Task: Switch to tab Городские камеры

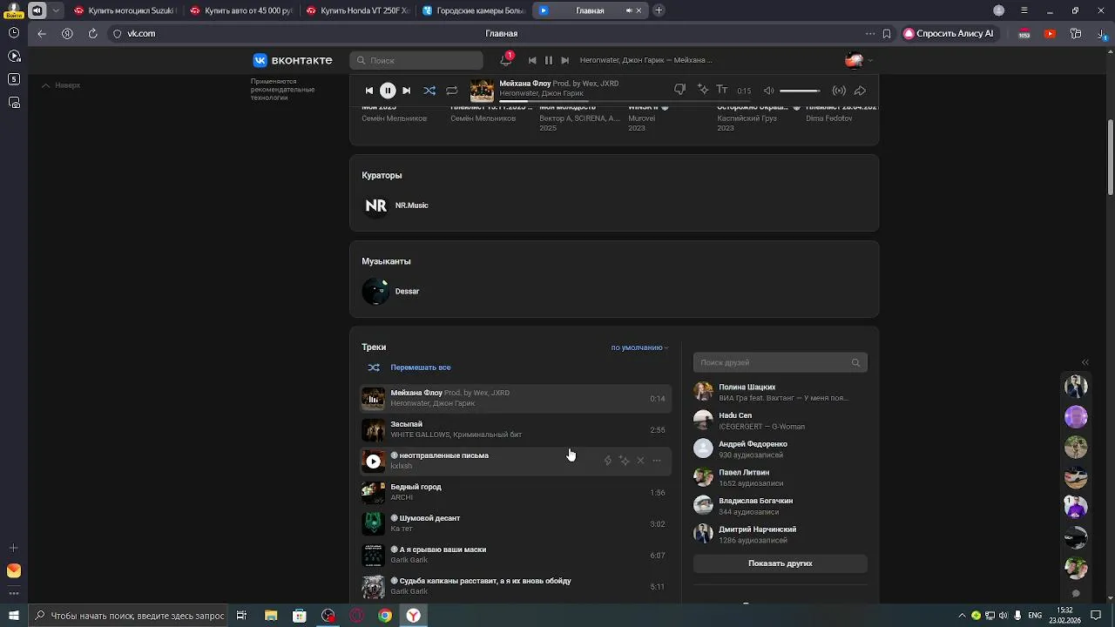Action: click(x=473, y=10)
